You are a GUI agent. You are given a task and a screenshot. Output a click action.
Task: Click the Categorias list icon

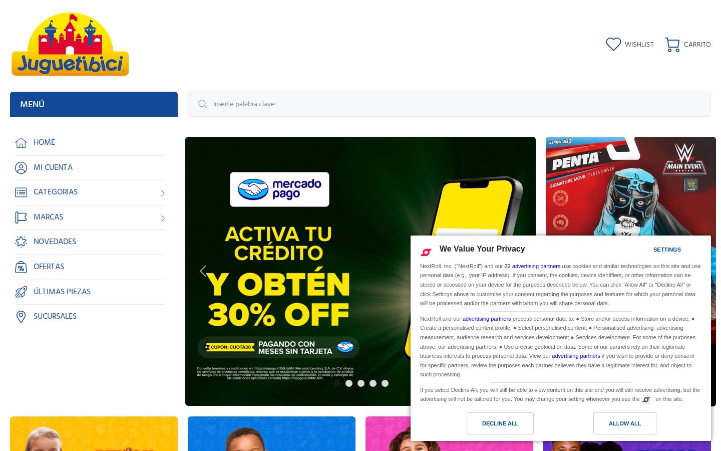(21, 192)
